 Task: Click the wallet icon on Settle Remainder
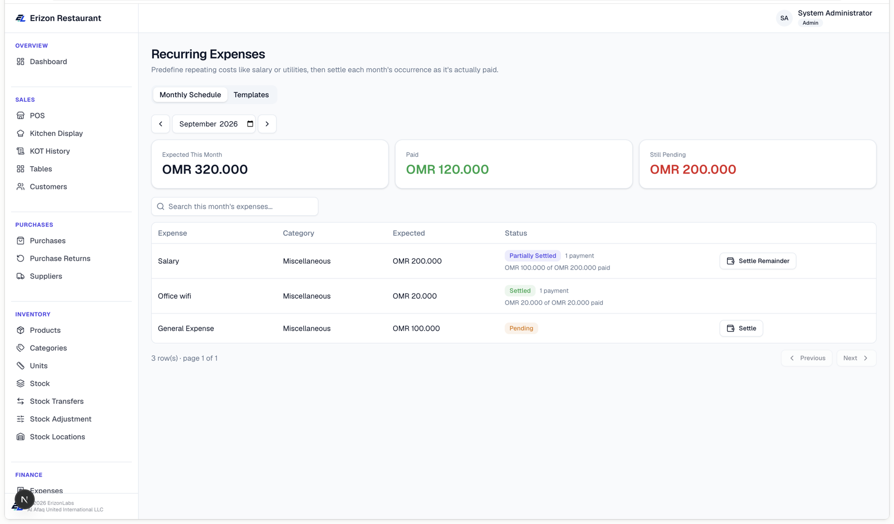point(730,261)
